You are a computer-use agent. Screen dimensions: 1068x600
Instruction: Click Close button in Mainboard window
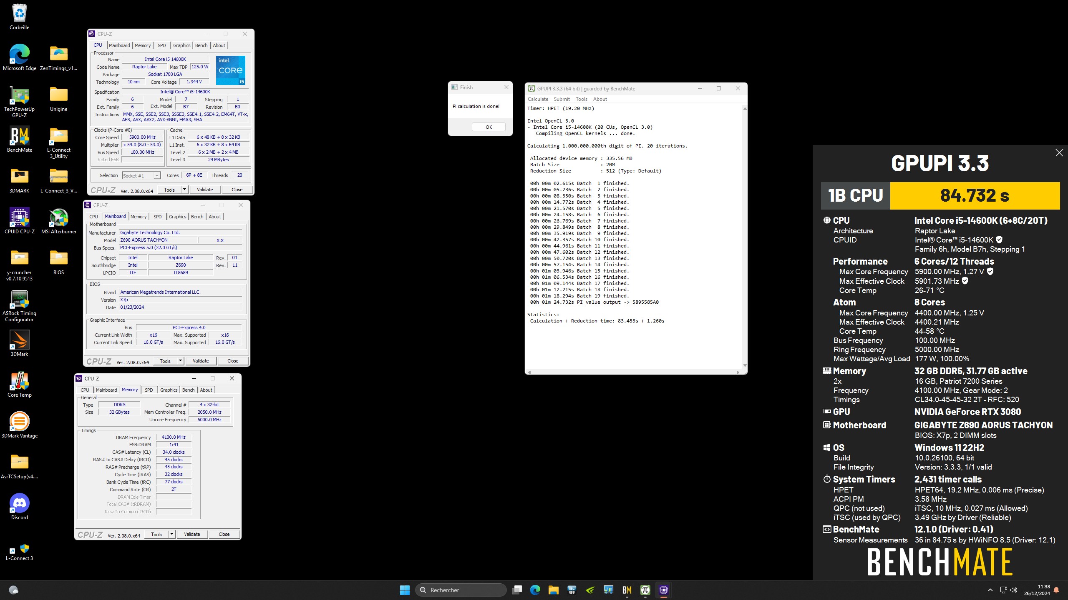233,361
